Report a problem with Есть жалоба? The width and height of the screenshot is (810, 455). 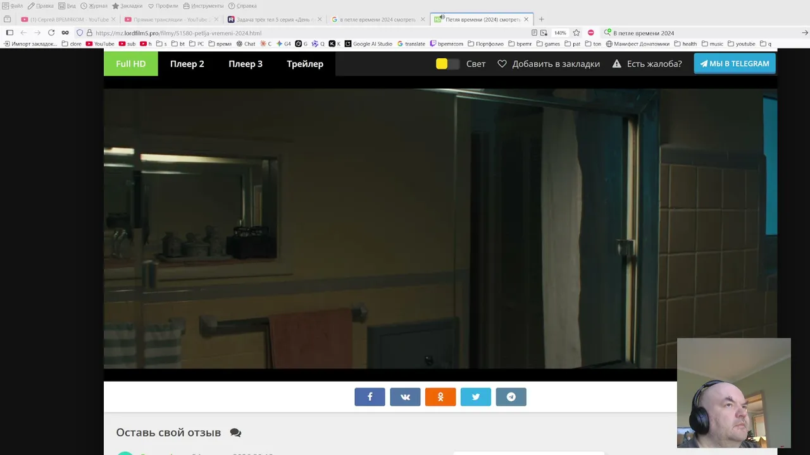[x=647, y=64]
